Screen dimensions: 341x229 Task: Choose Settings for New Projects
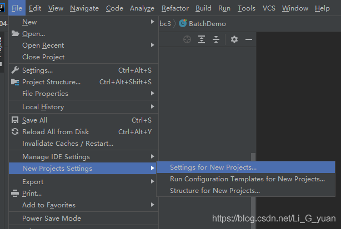213,167
